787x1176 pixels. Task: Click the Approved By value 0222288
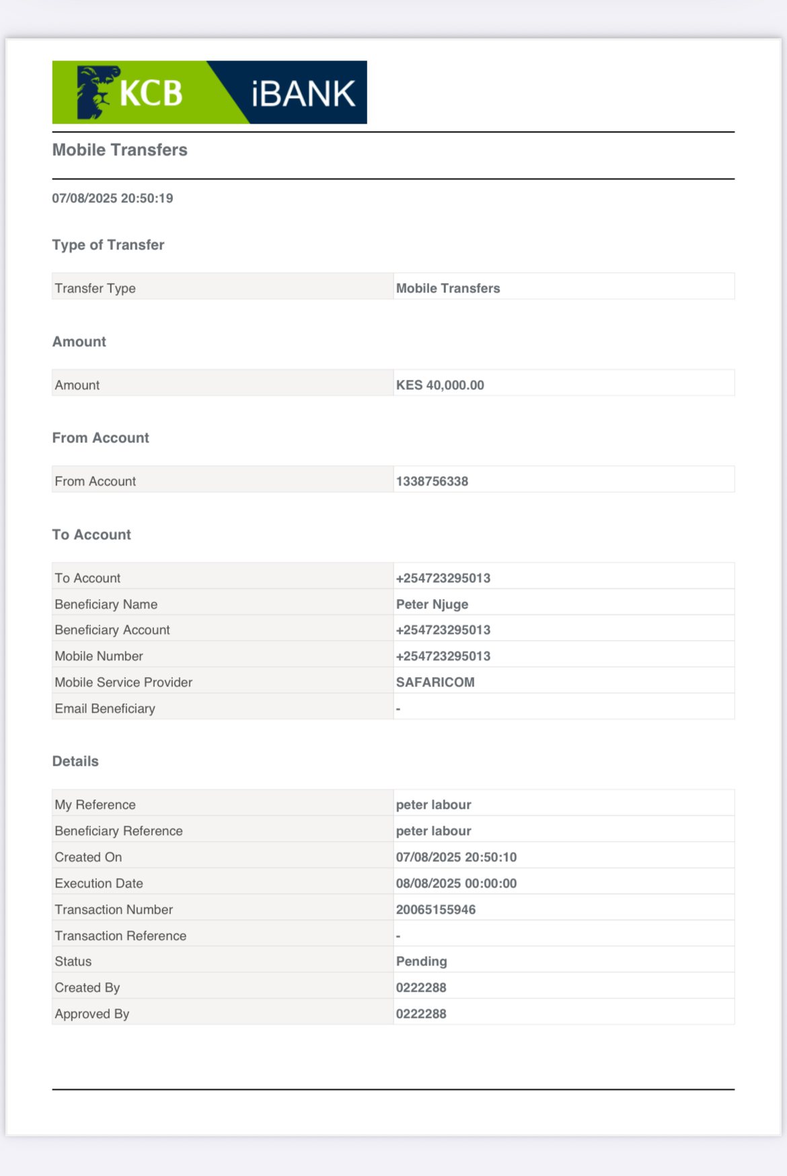[x=421, y=1014]
